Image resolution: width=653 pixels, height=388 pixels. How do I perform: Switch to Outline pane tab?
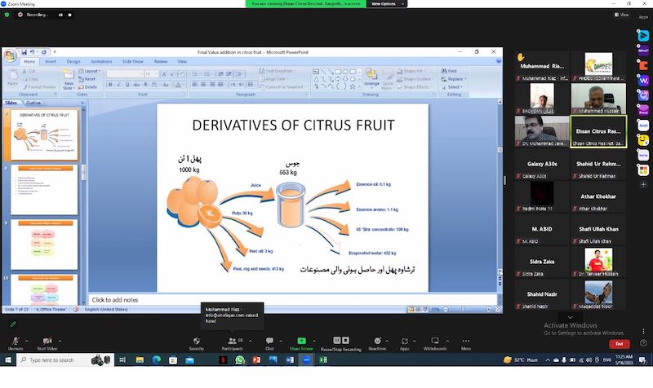(x=33, y=104)
